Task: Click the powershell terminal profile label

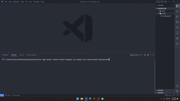Action: (134, 55)
